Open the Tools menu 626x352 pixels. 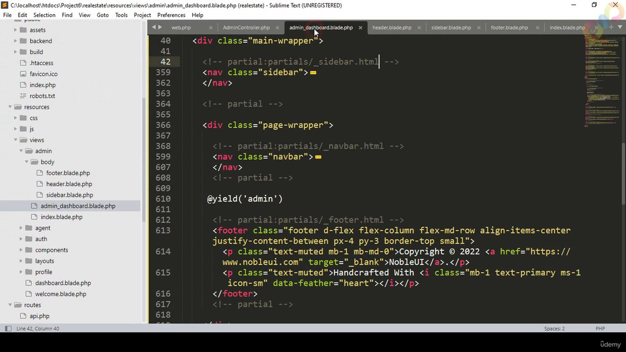[x=121, y=15]
